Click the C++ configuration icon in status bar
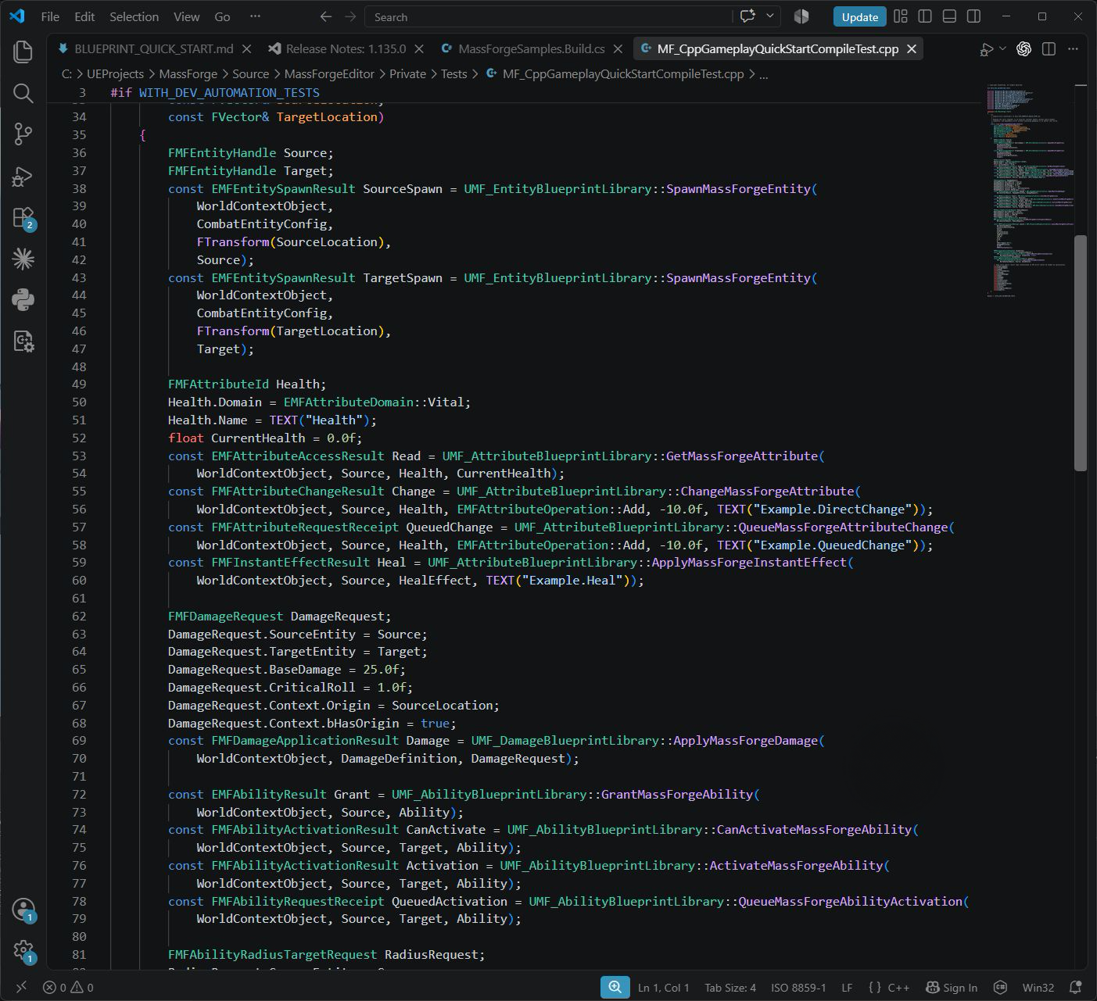 1000,987
